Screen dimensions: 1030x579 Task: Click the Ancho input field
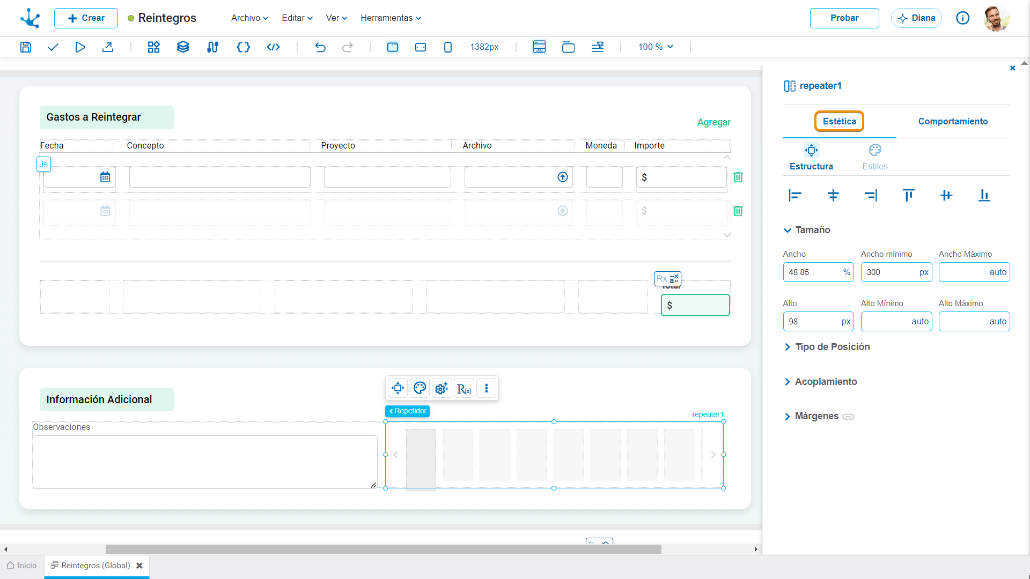[812, 272]
